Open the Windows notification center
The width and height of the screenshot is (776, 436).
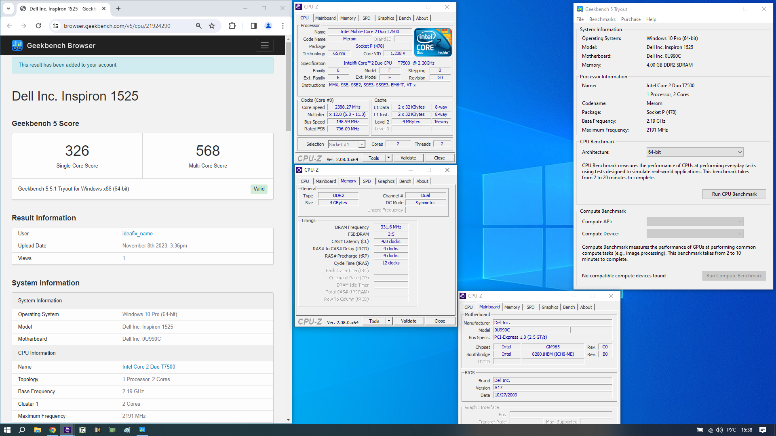point(763,430)
